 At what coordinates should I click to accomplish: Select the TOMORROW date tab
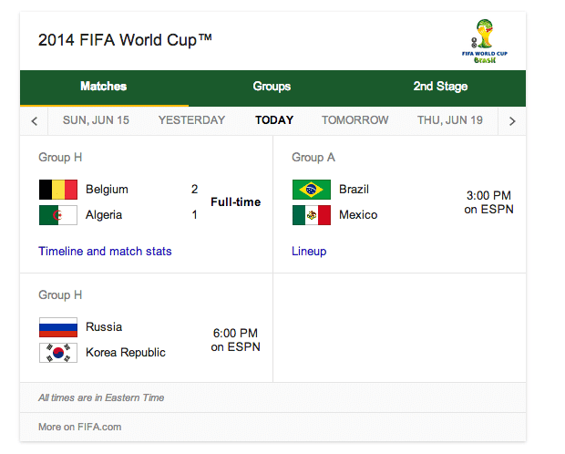coord(354,120)
